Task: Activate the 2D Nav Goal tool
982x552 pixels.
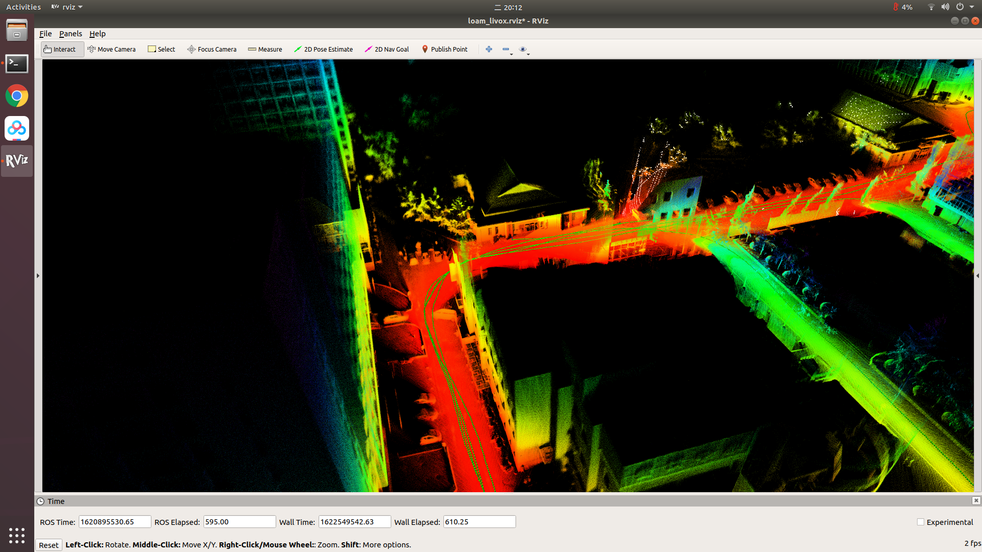Action: 387,49
